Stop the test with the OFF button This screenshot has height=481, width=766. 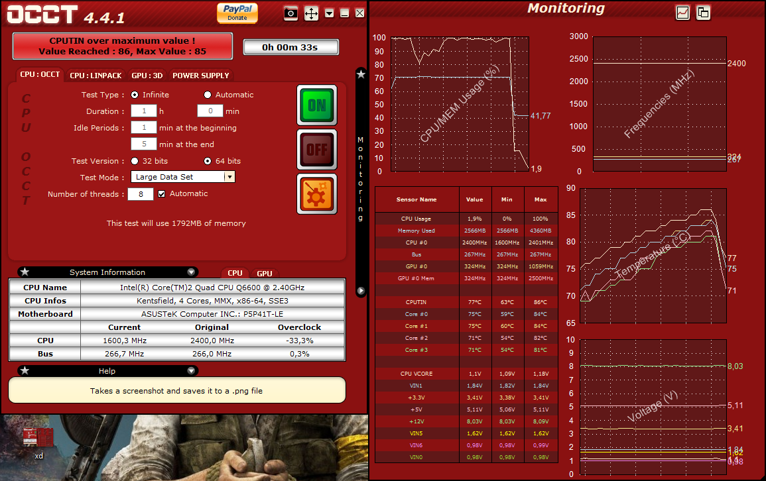pyautogui.click(x=317, y=149)
